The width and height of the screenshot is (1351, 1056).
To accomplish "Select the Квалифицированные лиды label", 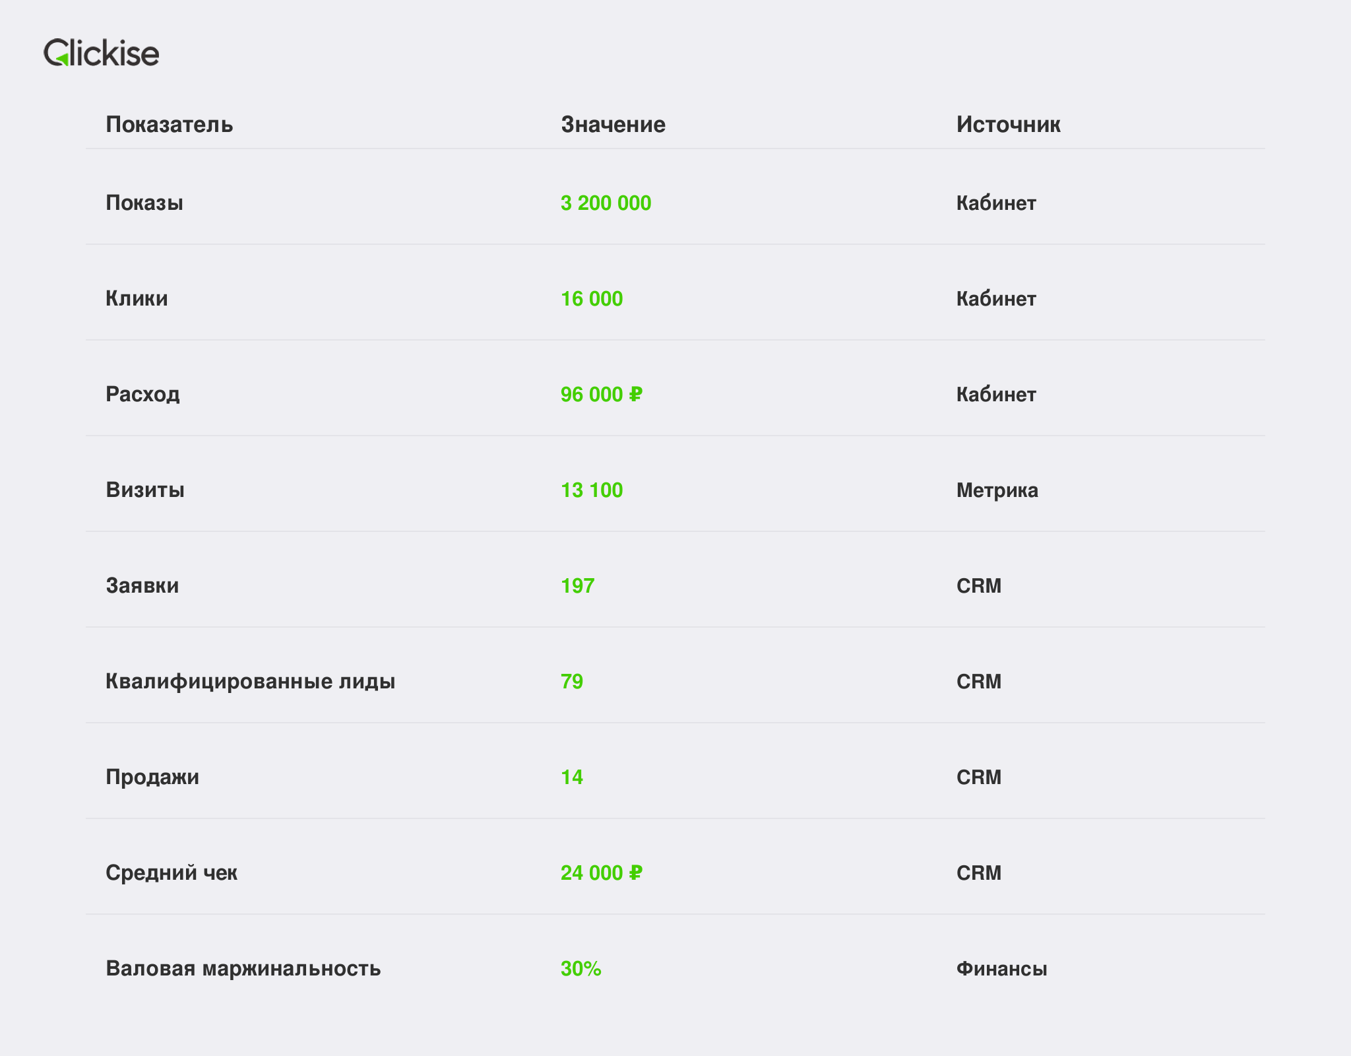I will coord(251,681).
